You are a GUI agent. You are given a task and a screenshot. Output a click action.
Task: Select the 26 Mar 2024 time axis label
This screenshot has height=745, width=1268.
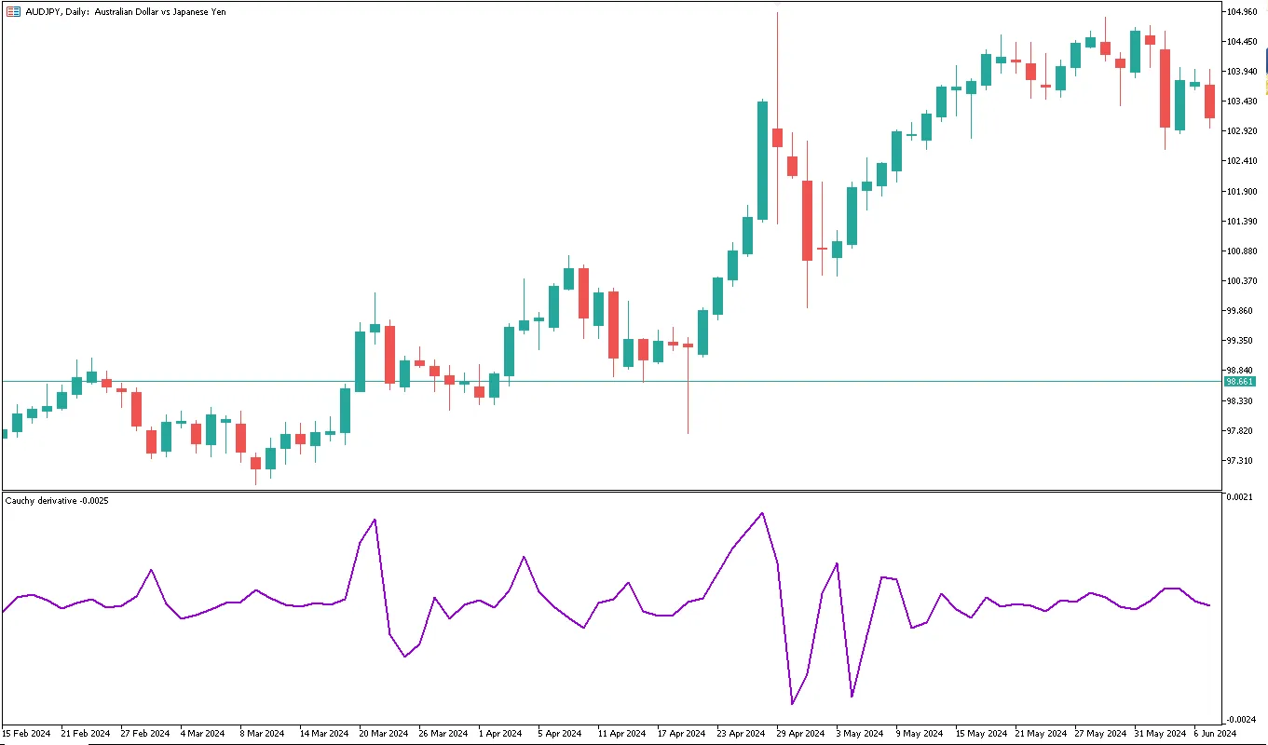pos(443,734)
